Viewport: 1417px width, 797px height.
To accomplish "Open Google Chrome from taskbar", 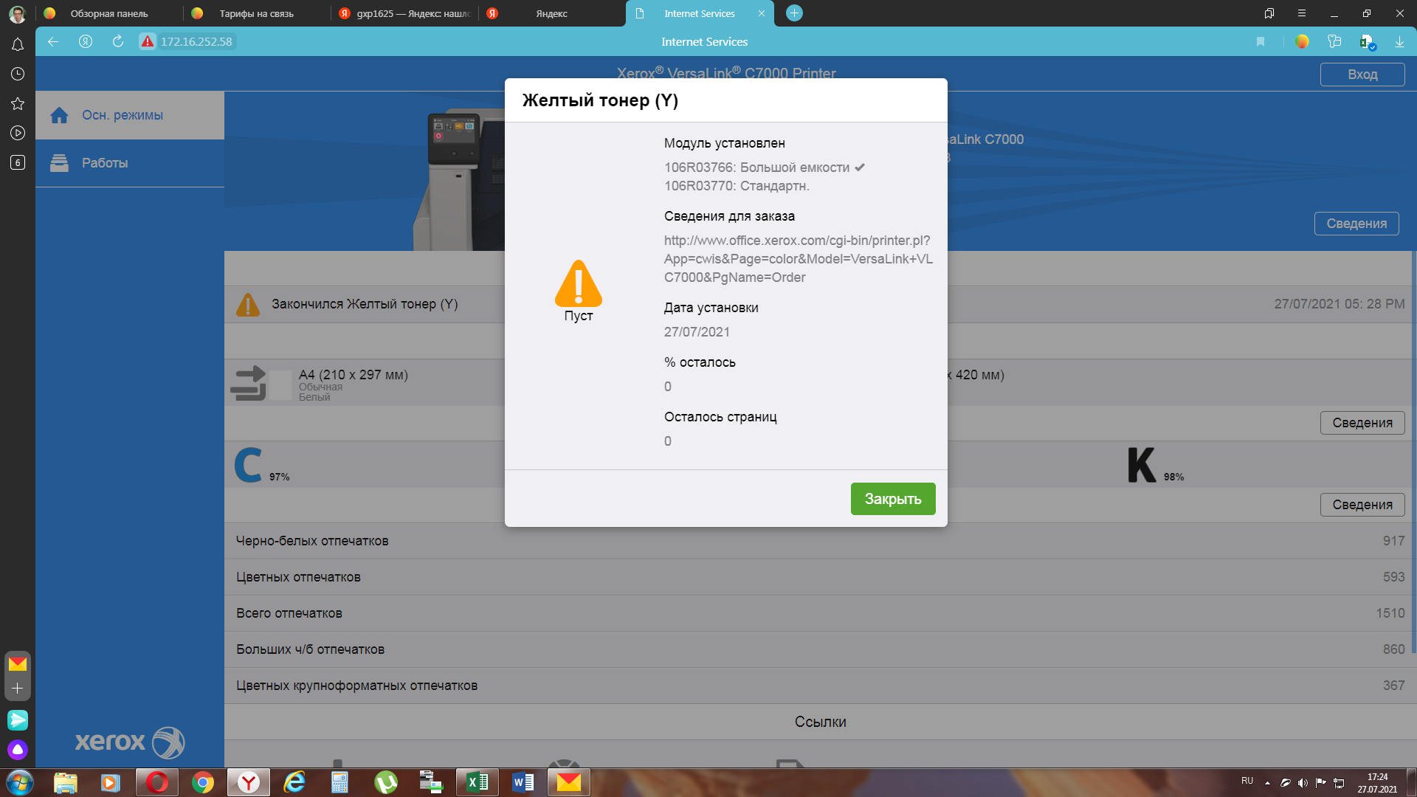I will [203, 782].
